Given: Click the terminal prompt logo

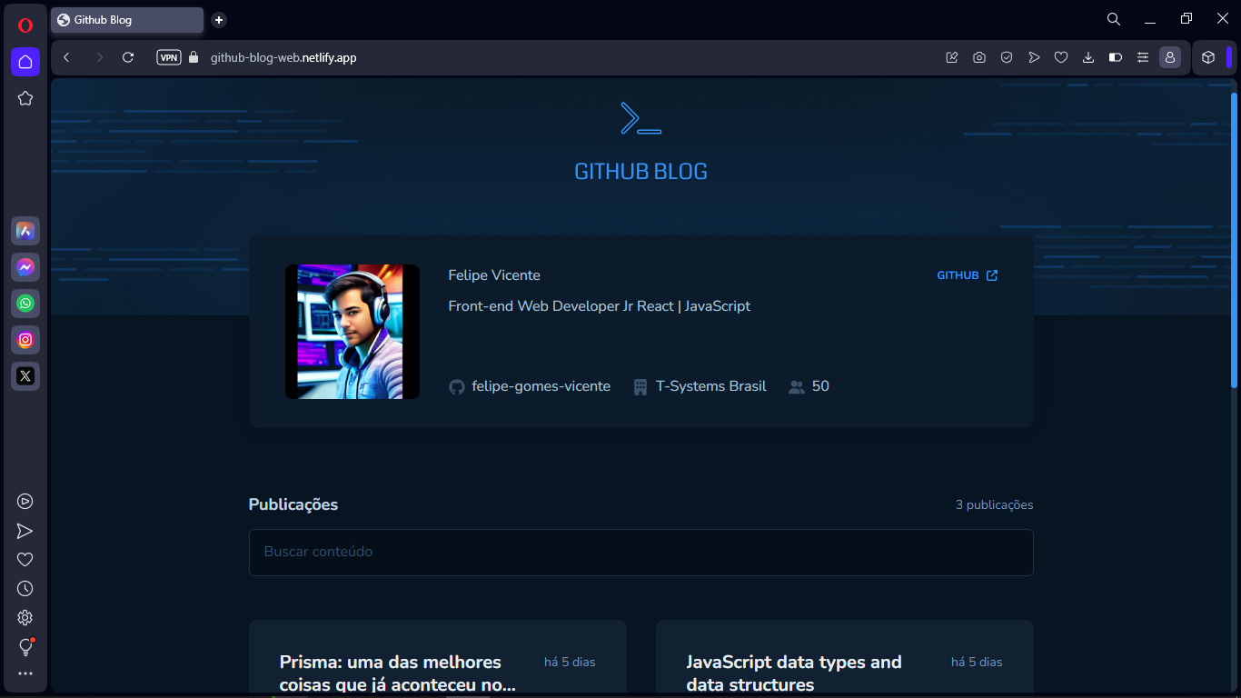Looking at the screenshot, I should (640, 118).
